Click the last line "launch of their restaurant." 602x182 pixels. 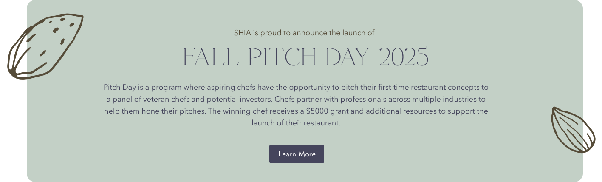pos(296,123)
